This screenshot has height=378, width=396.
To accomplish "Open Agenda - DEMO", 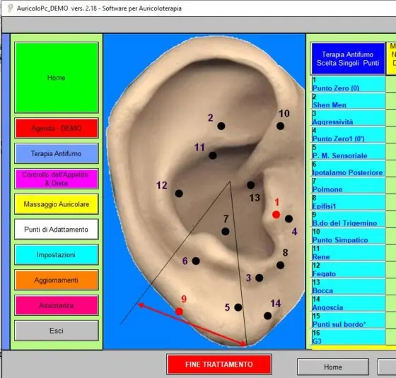I will [57, 128].
